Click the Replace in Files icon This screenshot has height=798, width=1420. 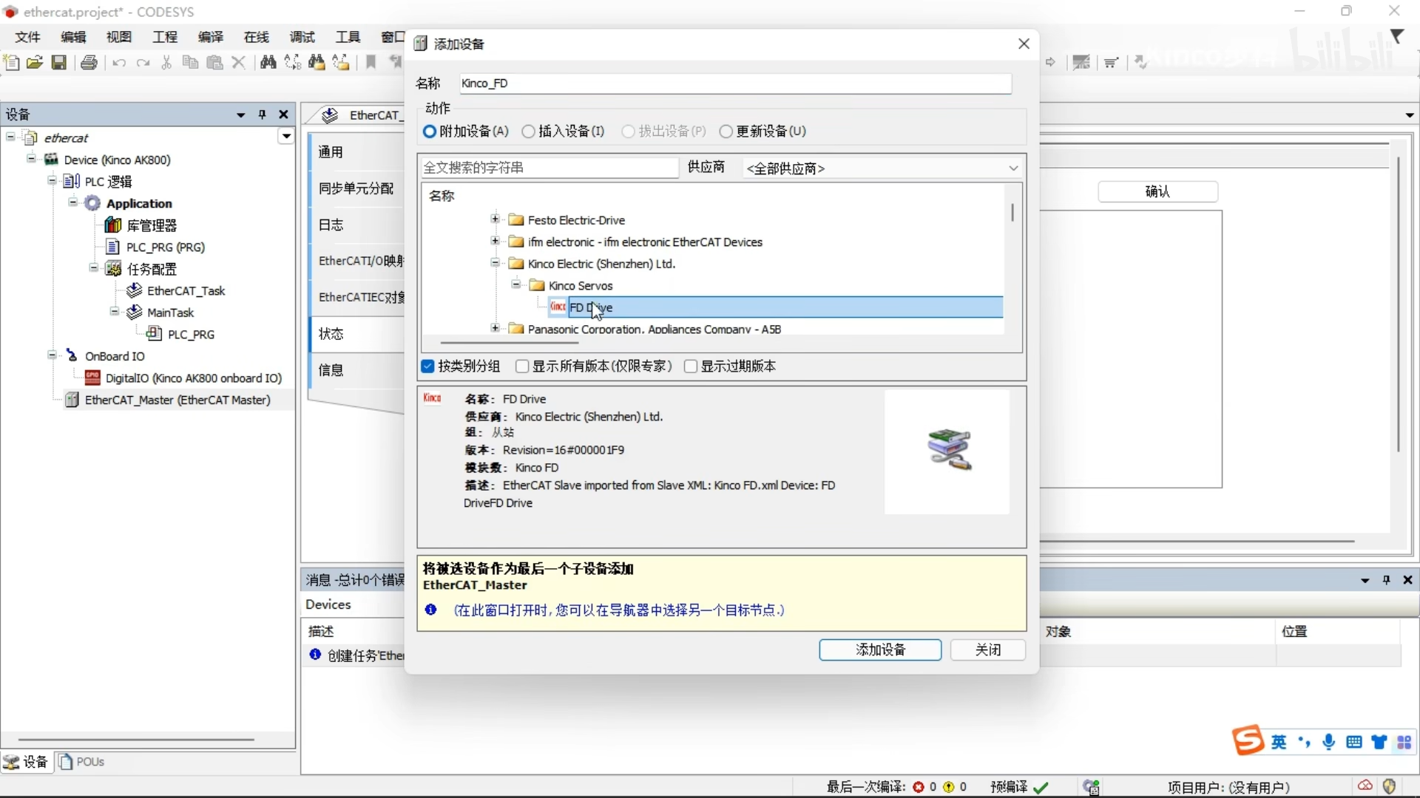click(341, 63)
